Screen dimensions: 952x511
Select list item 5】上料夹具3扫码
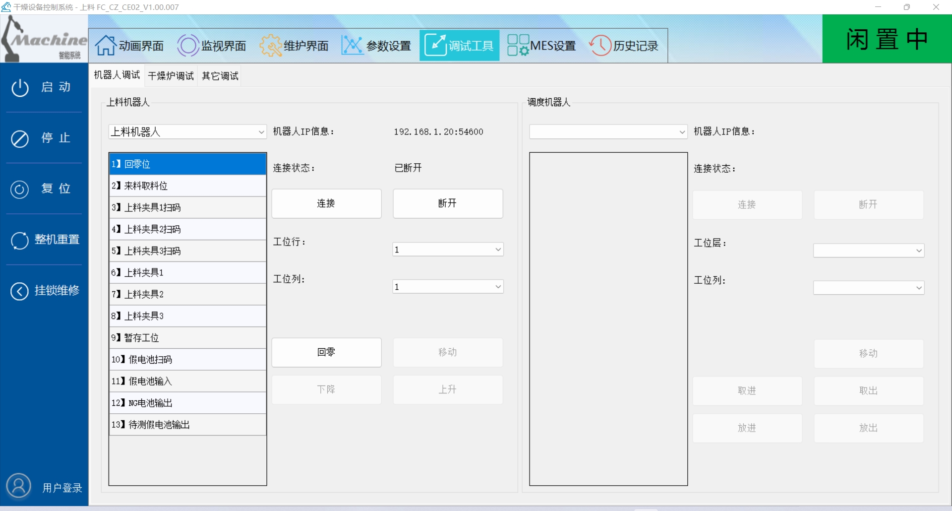[187, 251]
